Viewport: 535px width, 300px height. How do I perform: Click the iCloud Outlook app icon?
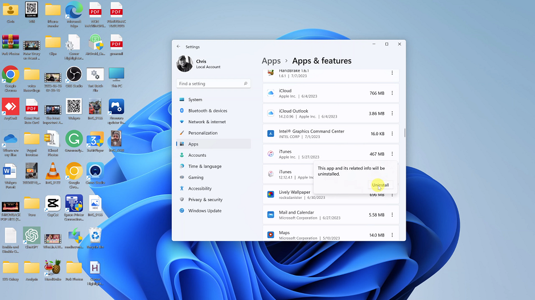(x=270, y=114)
